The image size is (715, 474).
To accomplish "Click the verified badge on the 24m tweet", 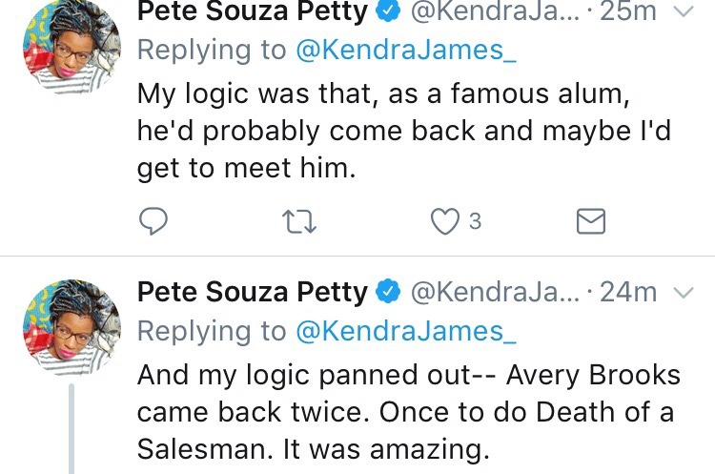I will coord(390,292).
